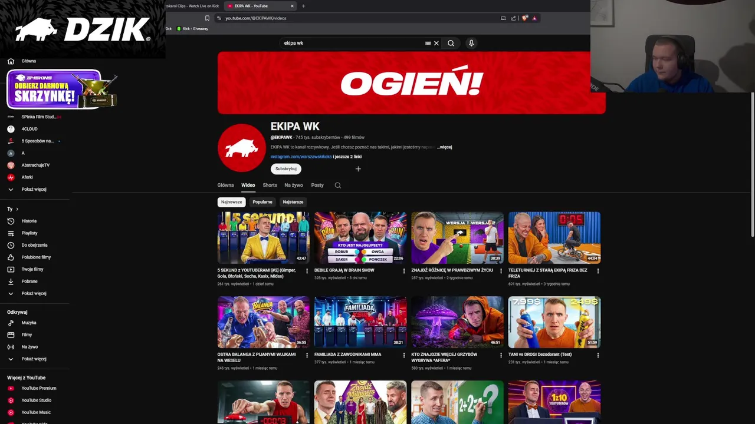Sort videos by Najstarsze
The image size is (755, 424).
pyautogui.click(x=293, y=202)
